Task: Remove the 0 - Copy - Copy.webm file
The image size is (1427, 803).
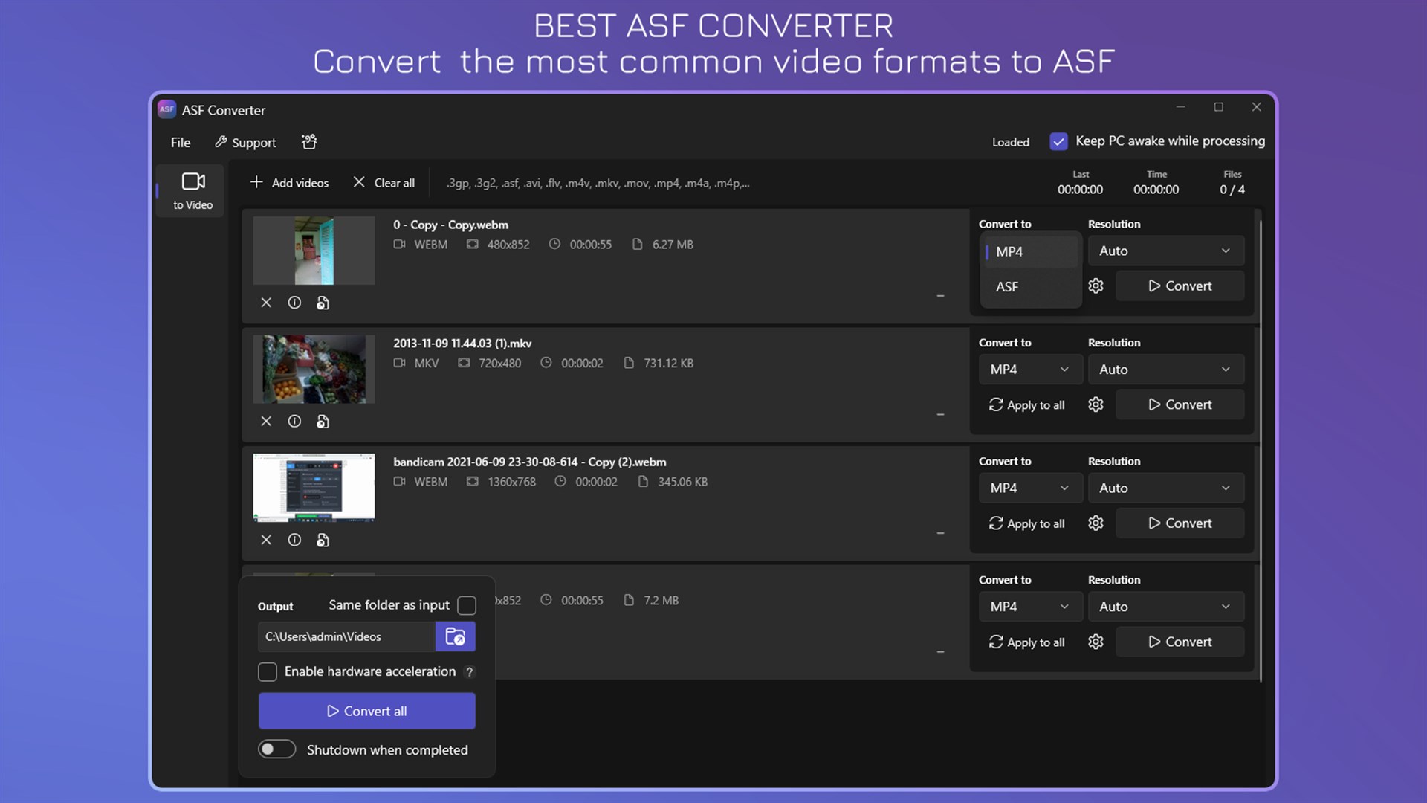Action: point(266,303)
